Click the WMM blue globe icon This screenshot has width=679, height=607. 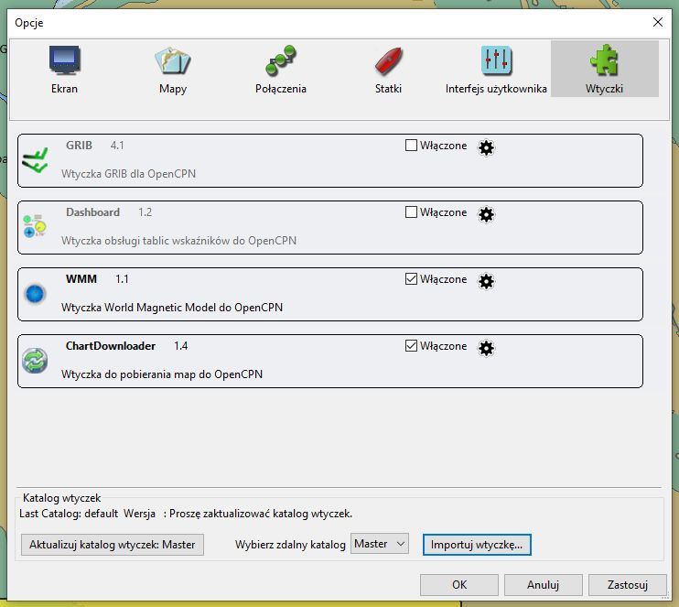35,294
